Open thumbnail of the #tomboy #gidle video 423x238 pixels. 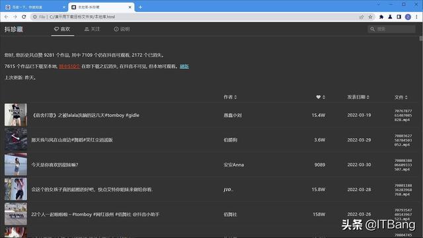coord(16,114)
